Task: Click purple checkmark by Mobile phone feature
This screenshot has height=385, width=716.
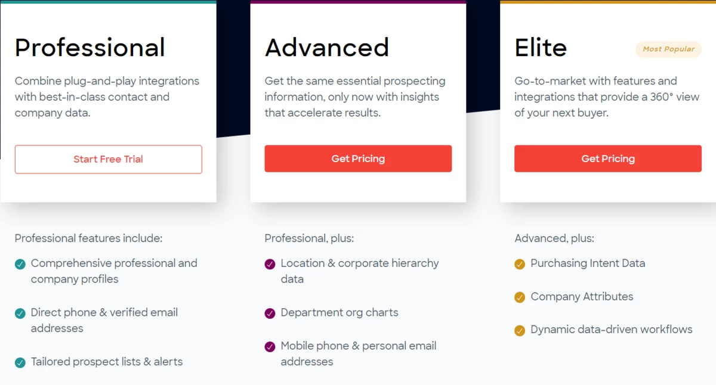Action: (270, 346)
